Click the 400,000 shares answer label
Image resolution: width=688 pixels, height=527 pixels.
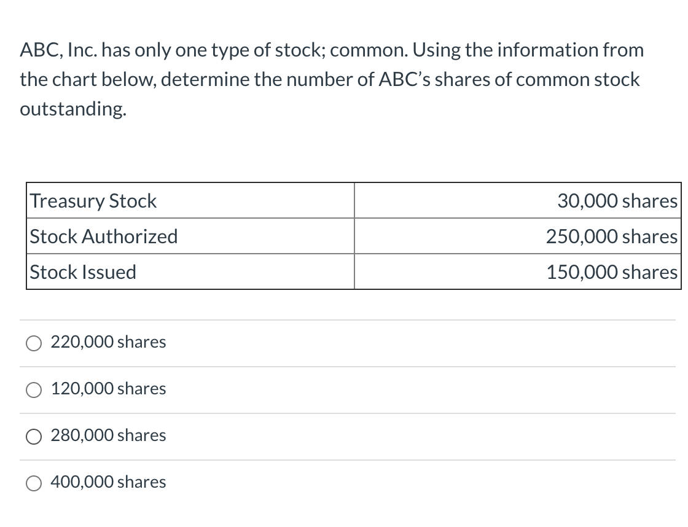pyautogui.click(x=108, y=482)
